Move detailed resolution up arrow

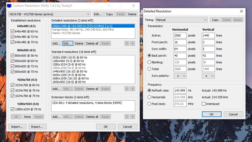pos(127,43)
